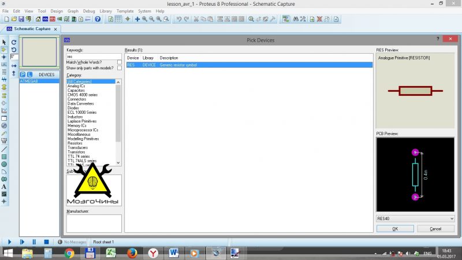Click the Cancel button in Pick Devices
This screenshot has width=462, height=260.
(x=435, y=229)
